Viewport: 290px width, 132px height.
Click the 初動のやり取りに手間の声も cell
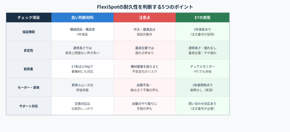point(144,106)
